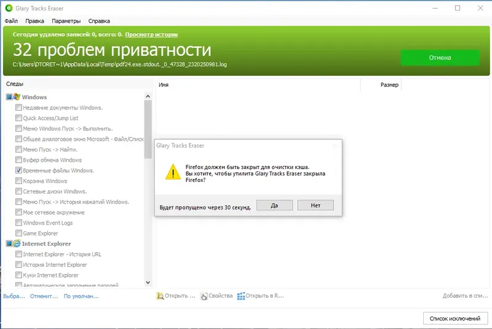This screenshot has height=329, width=492.
Task: Enable Корзина Windows checkbox
Action: 18,181
